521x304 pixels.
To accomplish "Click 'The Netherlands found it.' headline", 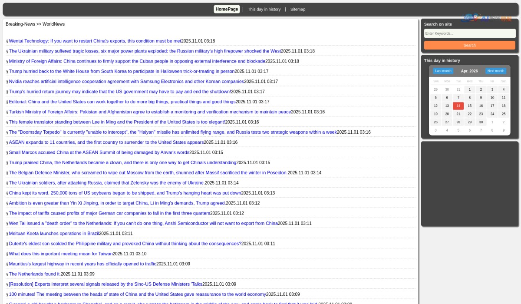I will coord(35,274).
